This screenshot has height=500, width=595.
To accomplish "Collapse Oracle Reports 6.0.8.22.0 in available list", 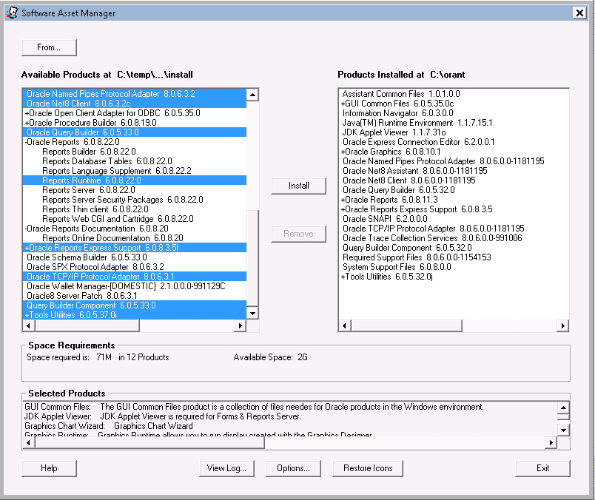I will pos(26,142).
